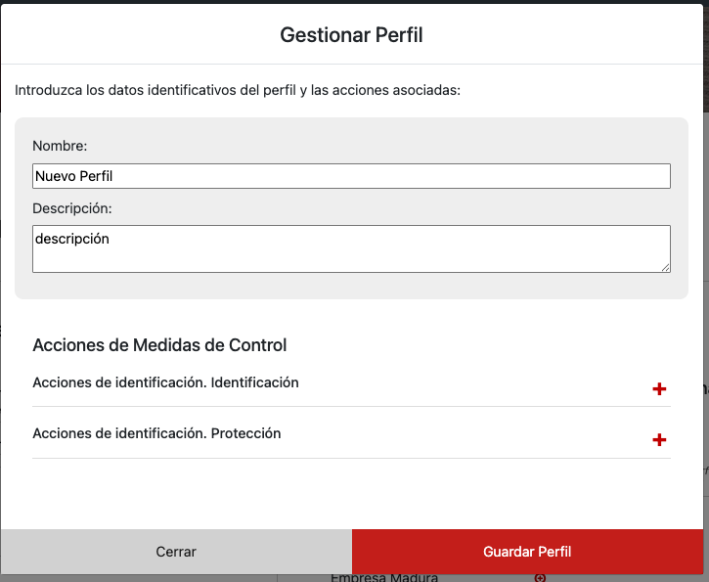Select the 'Acciones de Medidas de Control' heading

[x=159, y=345]
